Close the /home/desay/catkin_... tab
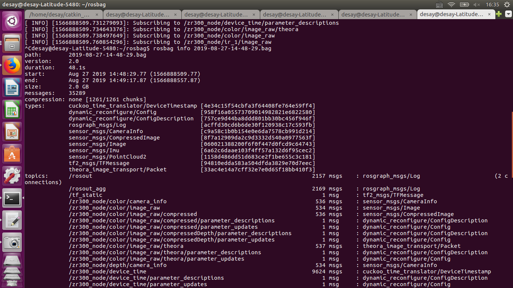 point(97,14)
